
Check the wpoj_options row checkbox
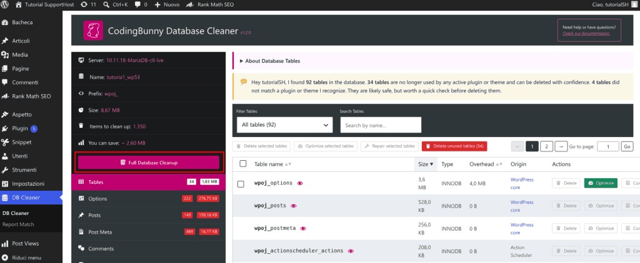point(241,184)
